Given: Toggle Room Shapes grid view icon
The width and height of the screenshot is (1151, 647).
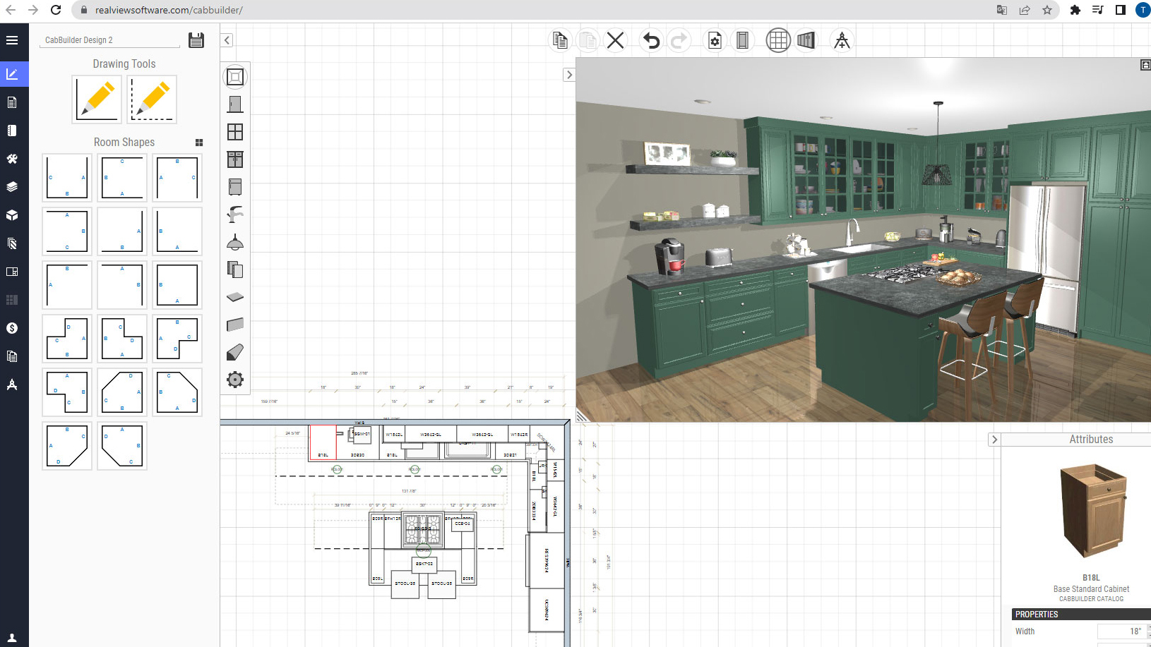Looking at the screenshot, I should click(x=199, y=143).
